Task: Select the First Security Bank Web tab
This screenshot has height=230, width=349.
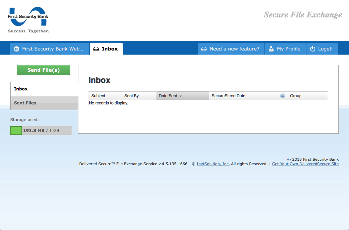Action: point(49,48)
